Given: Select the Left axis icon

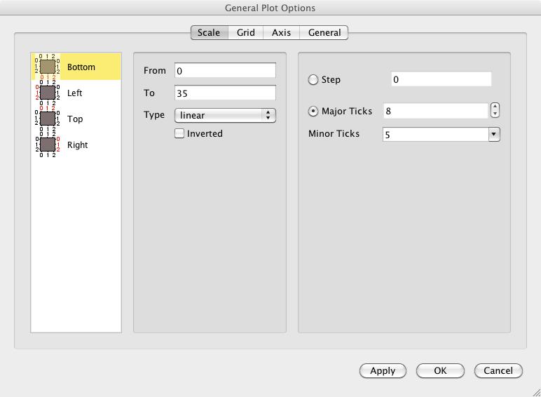Looking at the screenshot, I should (x=48, y=93).
